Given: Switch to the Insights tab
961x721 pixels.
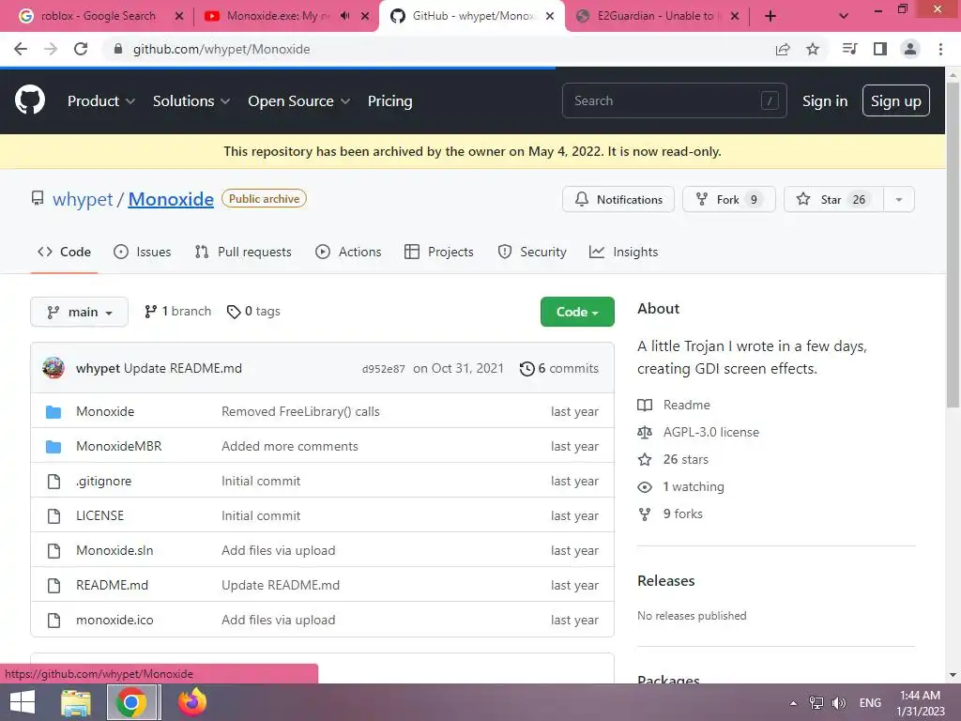Looking at the screenshot, I should 623,252.
